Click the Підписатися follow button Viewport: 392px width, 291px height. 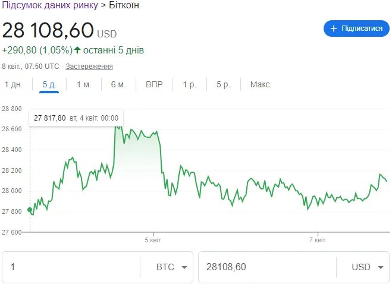click(x=356, y=29)
